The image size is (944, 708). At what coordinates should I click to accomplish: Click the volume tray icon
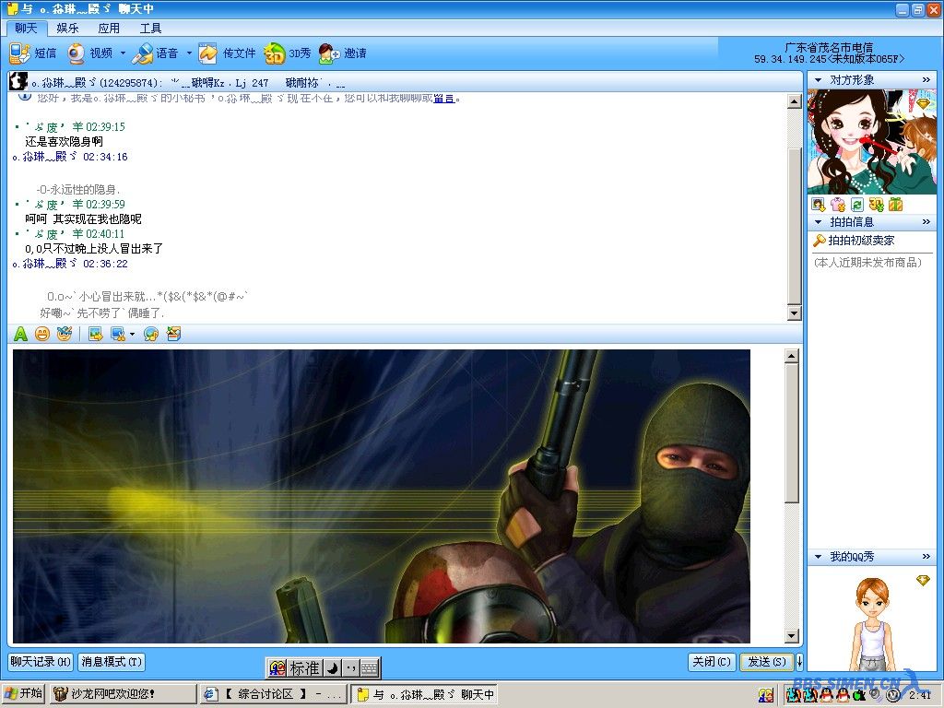point(876,696)
